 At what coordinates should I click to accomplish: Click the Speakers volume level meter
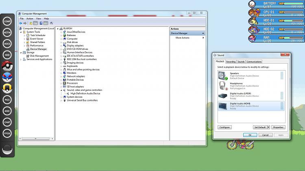[x=282, y=75]
